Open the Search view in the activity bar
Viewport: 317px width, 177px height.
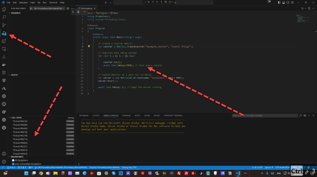[x=4, y=17]
